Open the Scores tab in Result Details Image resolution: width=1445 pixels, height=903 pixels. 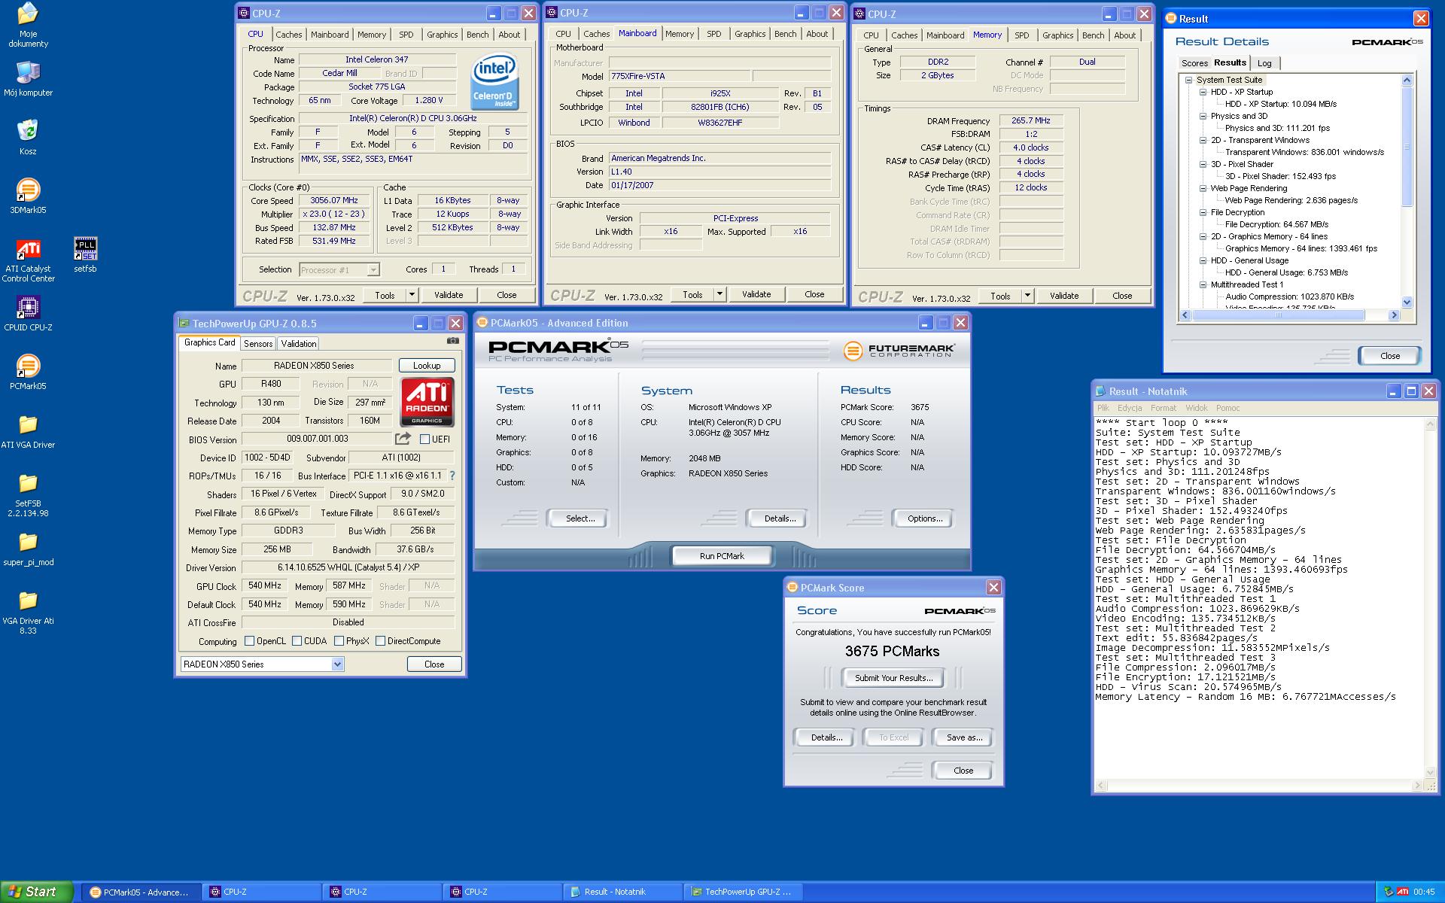point(1194,63)
